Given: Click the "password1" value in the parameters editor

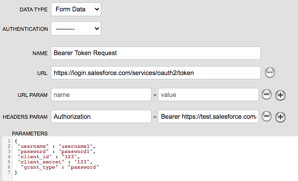Looking at the screenshot, I should tap(76, 152).
